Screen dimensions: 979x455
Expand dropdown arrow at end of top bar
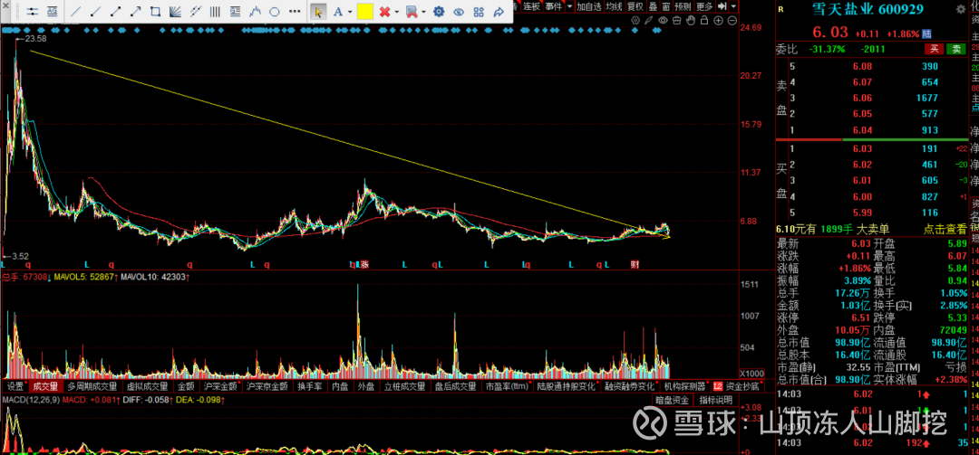click(x=733, y=6)
